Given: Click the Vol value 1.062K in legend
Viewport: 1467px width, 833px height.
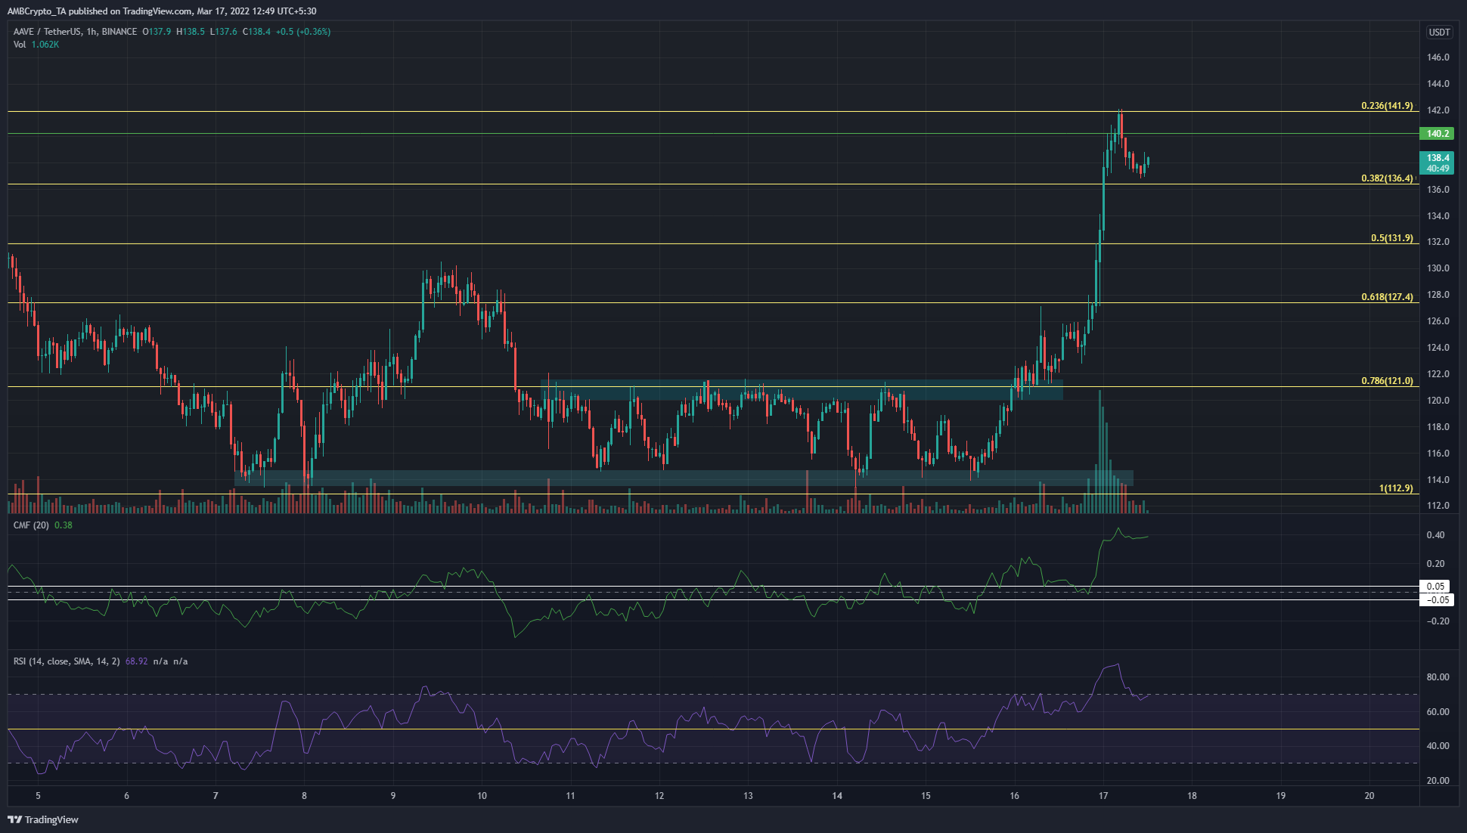Looking at the screenshot, I should (x=47, y=45).
